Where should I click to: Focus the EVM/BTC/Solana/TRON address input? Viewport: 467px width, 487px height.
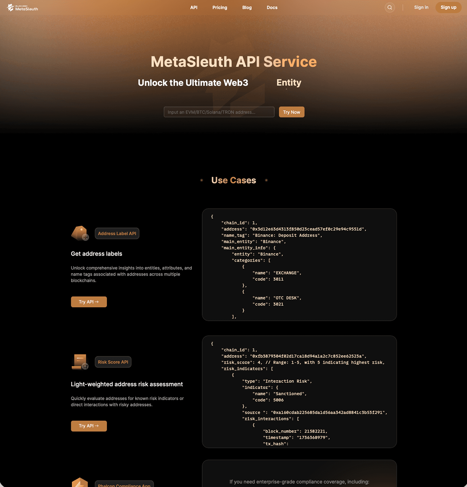219,112
